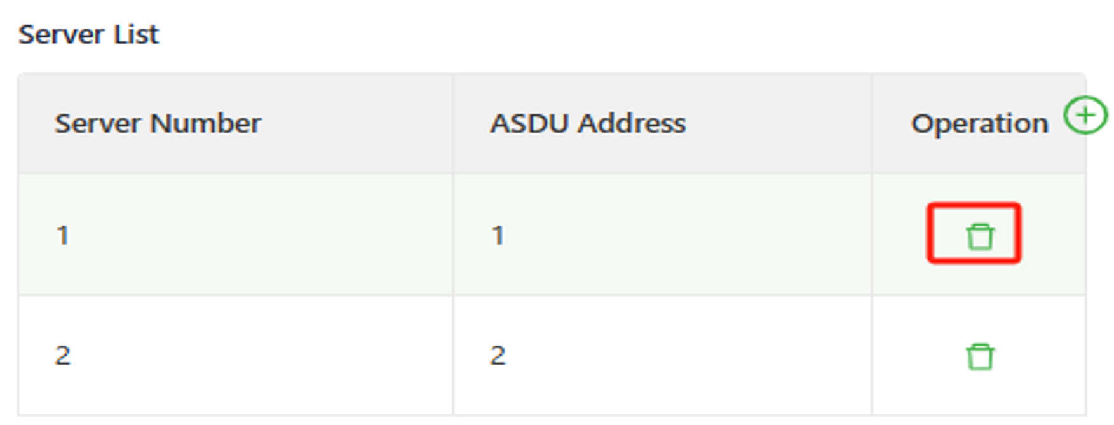Click the green plus icon to add server

pyautogui.click(x=1085, y=115)
